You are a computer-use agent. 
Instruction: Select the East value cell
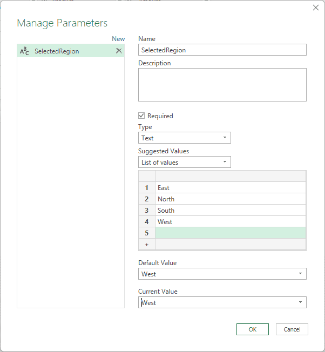231,187
